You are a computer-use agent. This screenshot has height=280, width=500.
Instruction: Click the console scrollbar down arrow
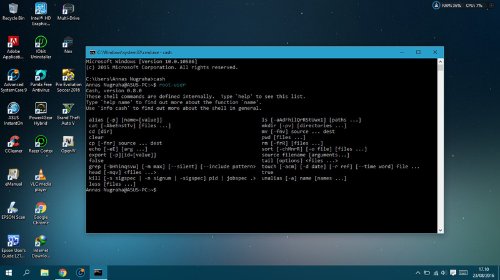tap(439, 229)
